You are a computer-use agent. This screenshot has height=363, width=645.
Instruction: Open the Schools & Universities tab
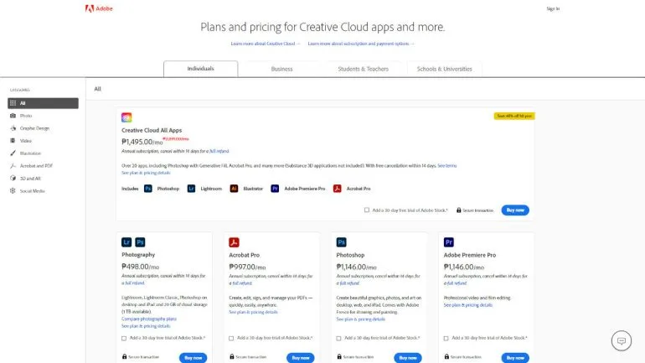pos(445,69)
